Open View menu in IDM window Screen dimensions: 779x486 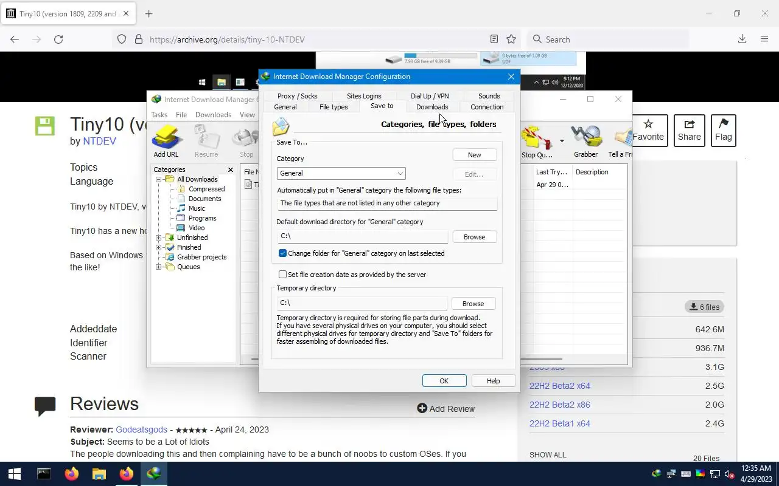click(247, 115)
